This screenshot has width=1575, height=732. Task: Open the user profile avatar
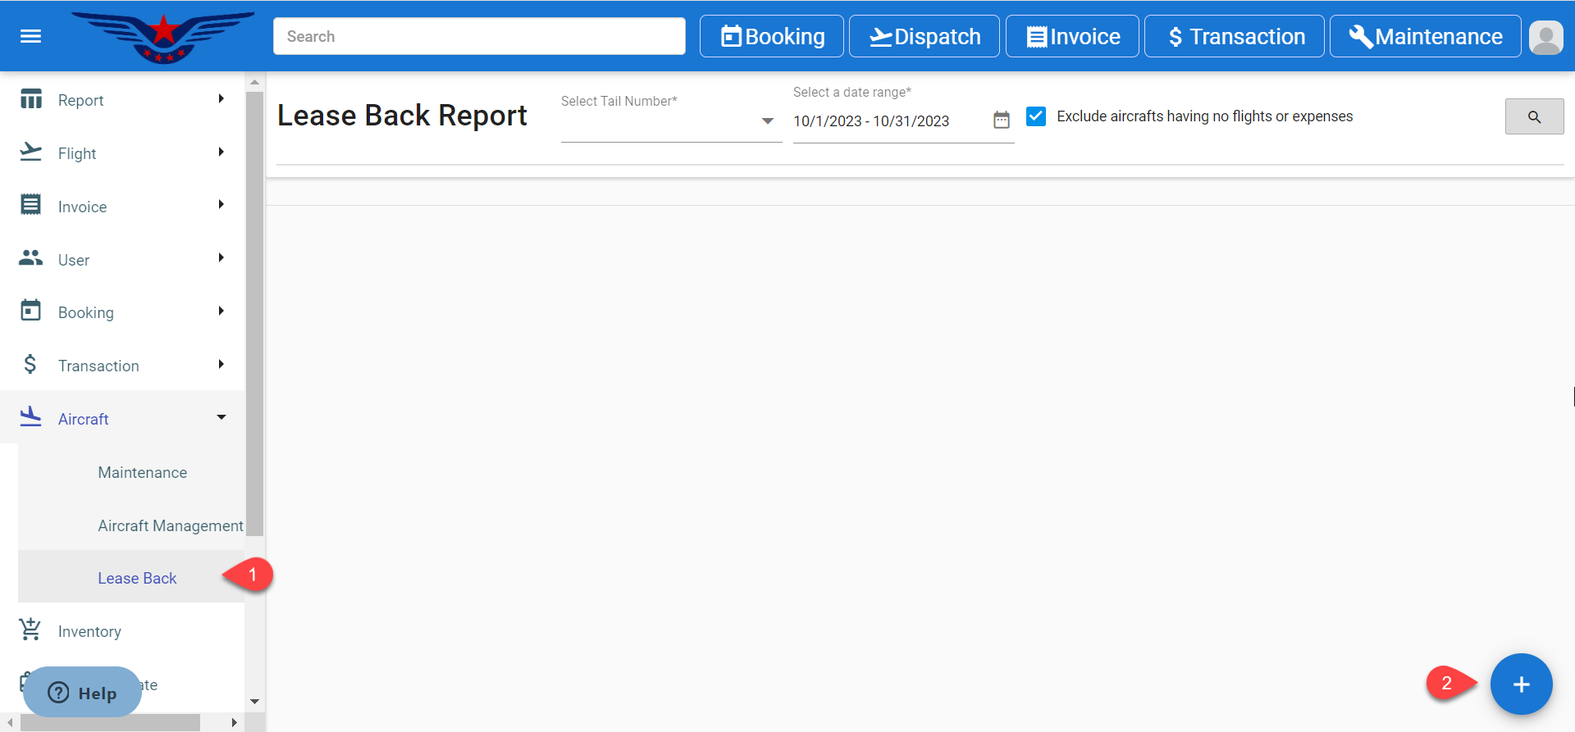(1545, 37)
